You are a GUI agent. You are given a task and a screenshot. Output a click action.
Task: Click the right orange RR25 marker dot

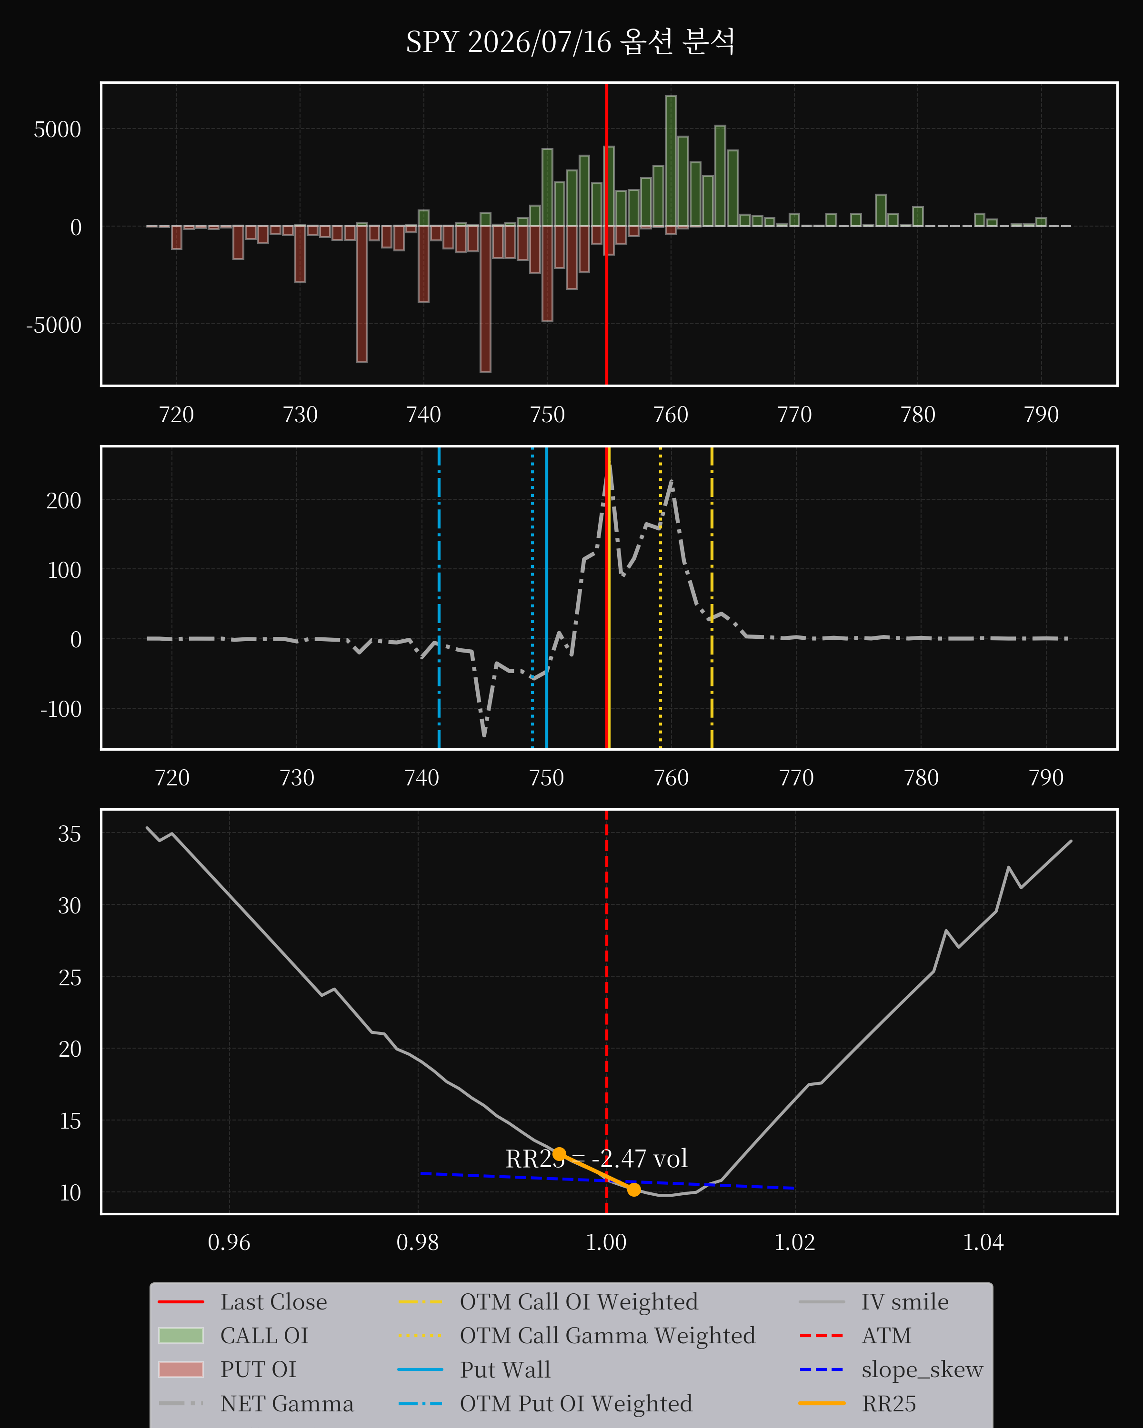[x=633, y=1190]
